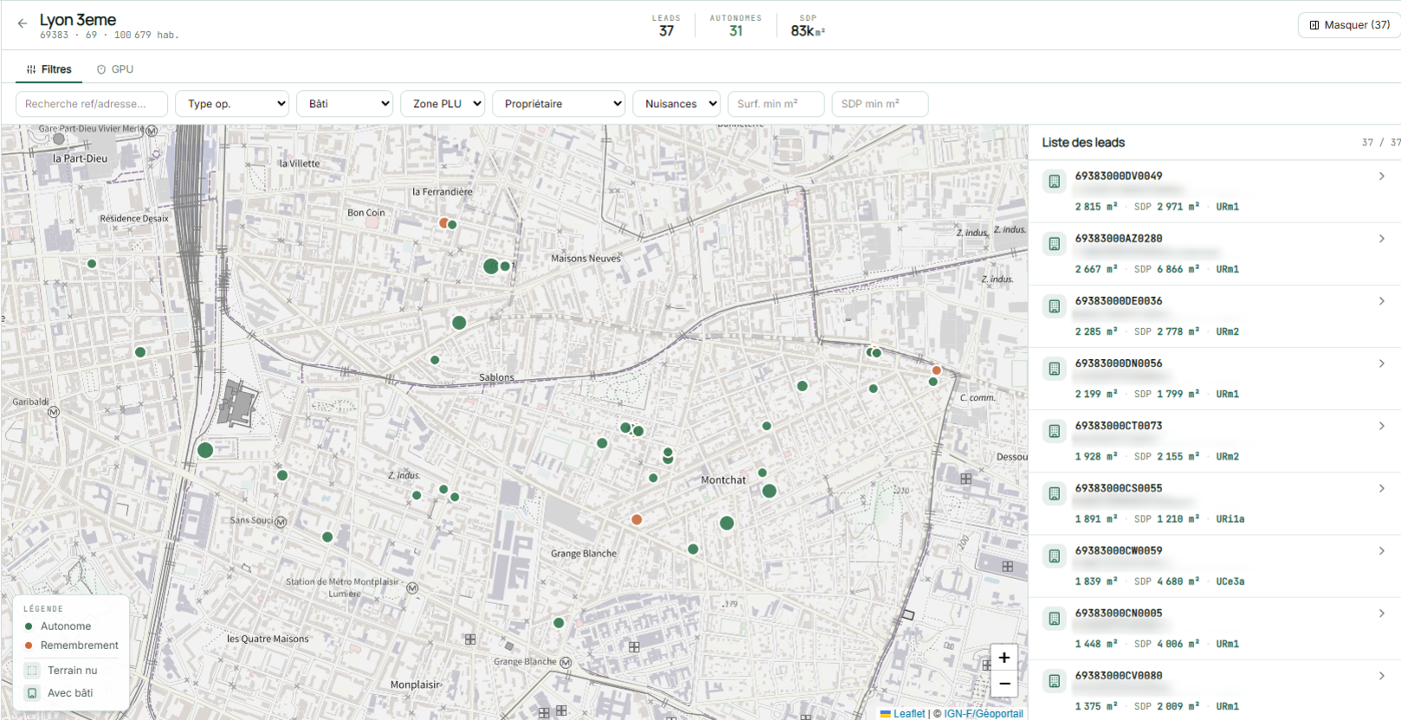Screen dimensions: 1401x720
Task: Click building icon of lead 69383000DE0036
Action: pos(1054,306)
